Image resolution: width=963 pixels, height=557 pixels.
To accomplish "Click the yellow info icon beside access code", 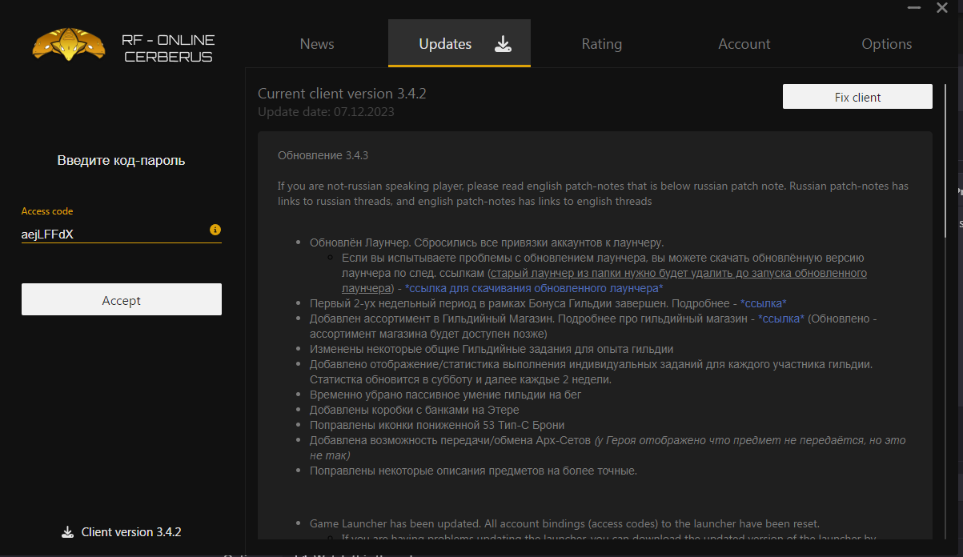I will point(215,230).
